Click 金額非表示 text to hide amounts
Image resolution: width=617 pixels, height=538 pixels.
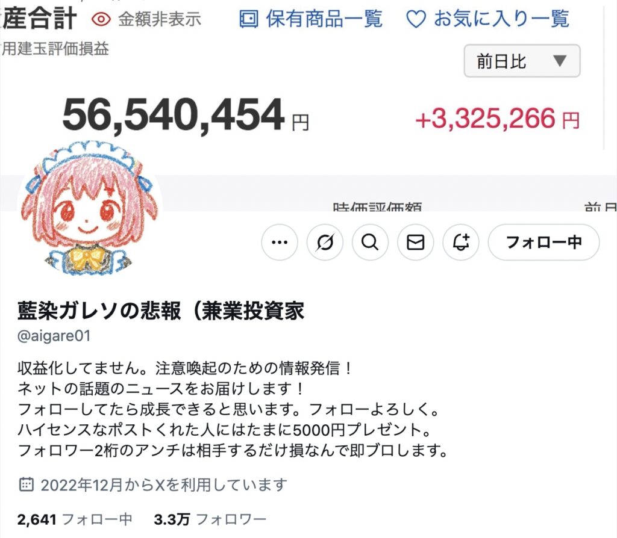coord(160,19)
